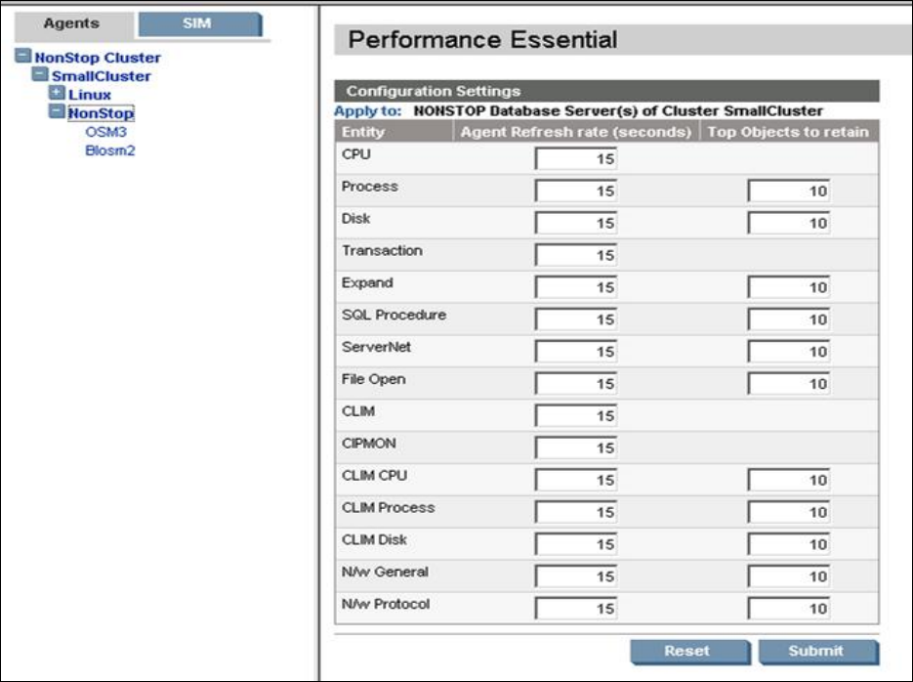Edit the SQL Procedure top objects field

789,320
